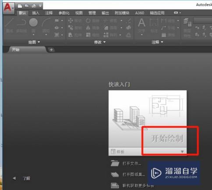Expand the Text tool dropdown arrow
The width and height of the screenshot is (212, 190).
pos(142,35)
